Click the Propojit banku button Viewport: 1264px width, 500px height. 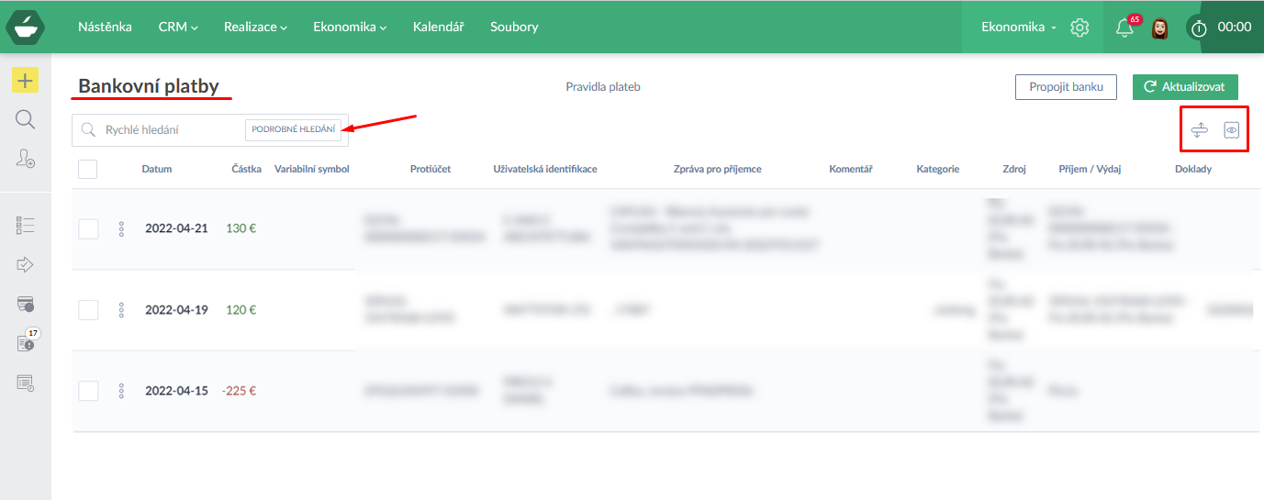1066,87
